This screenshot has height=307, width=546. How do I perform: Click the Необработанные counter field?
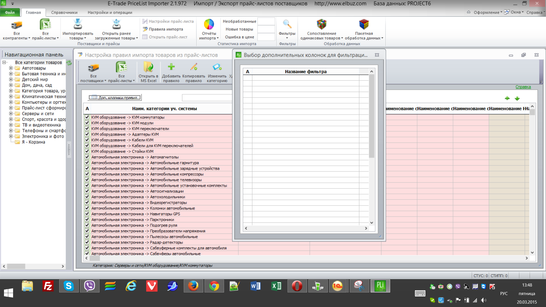(266, 21)
